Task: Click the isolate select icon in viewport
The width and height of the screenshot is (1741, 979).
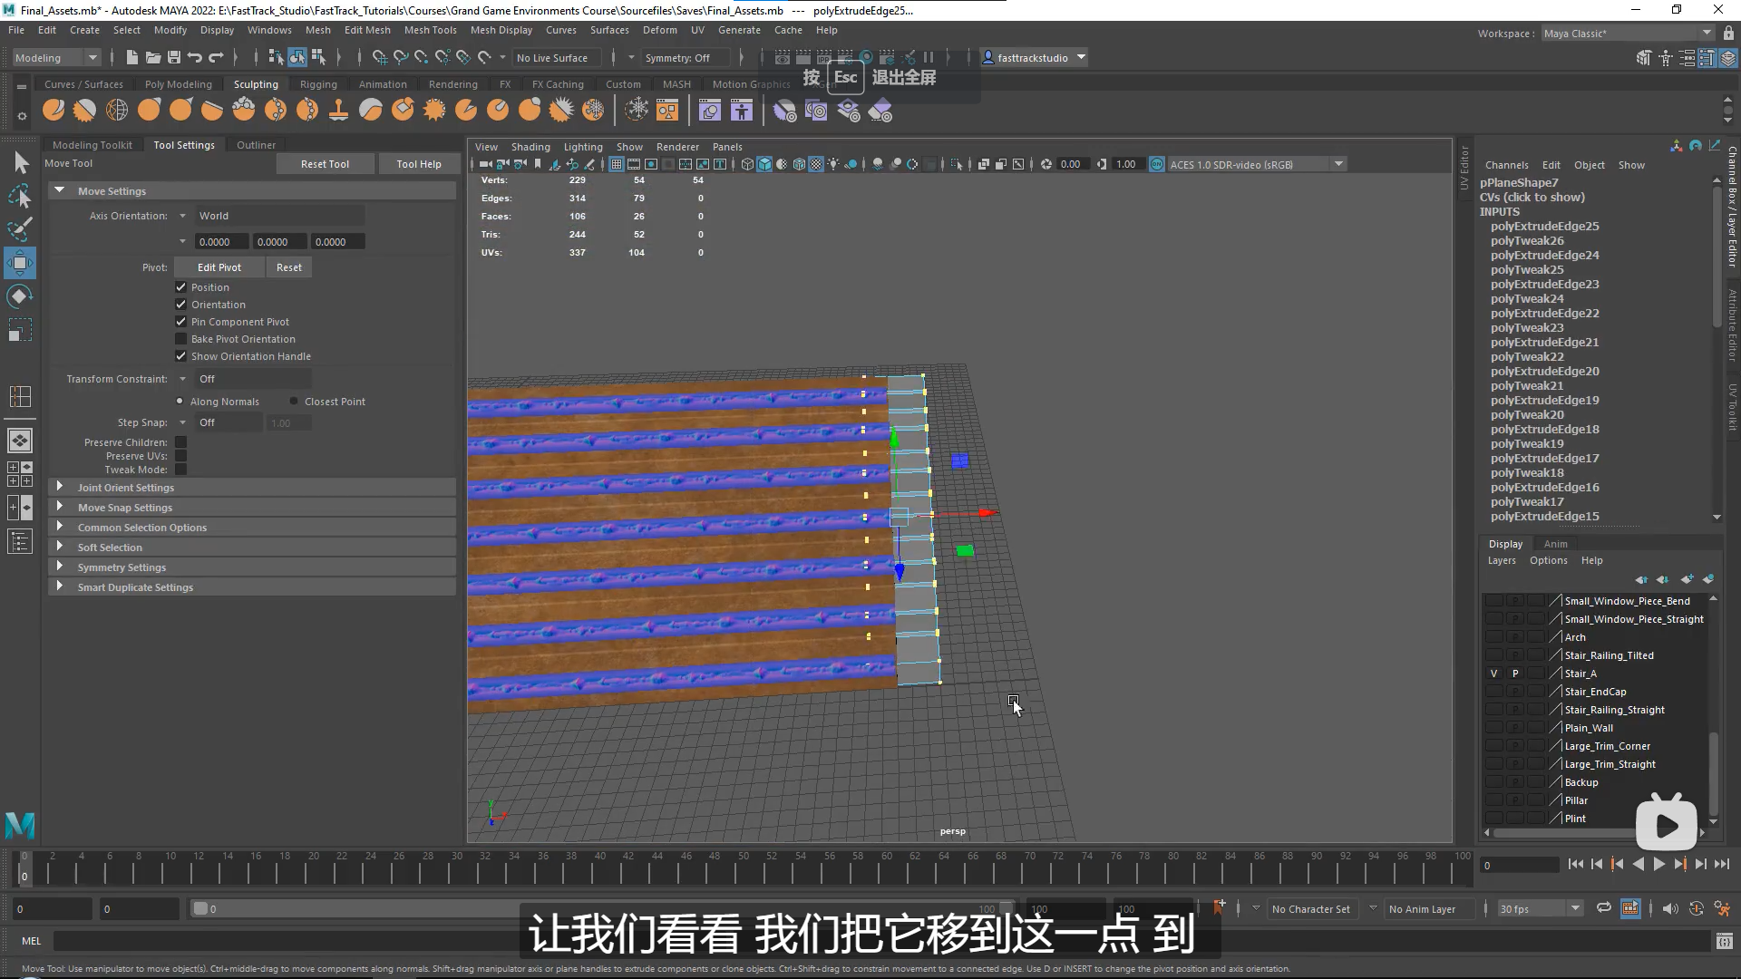Action: coord(954,164)
